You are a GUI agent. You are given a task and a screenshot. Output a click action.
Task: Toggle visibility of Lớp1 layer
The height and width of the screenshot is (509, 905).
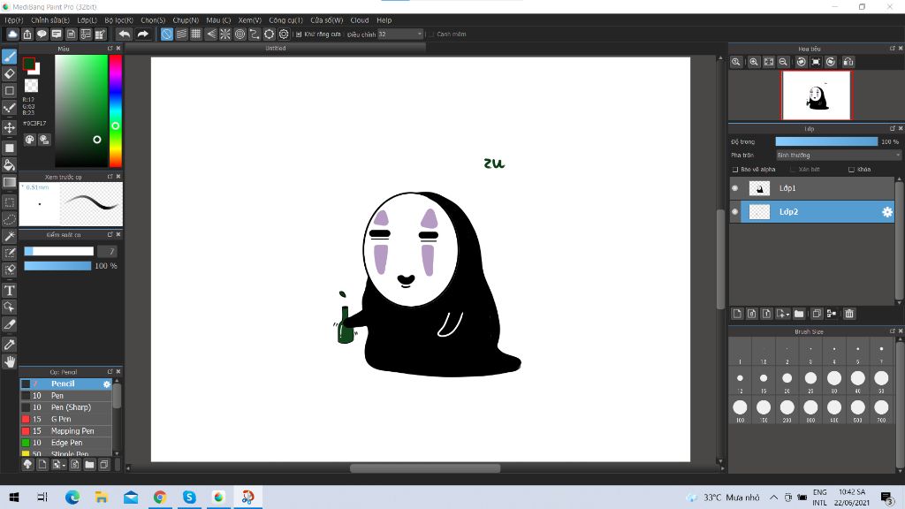click(x=734, y=188)
